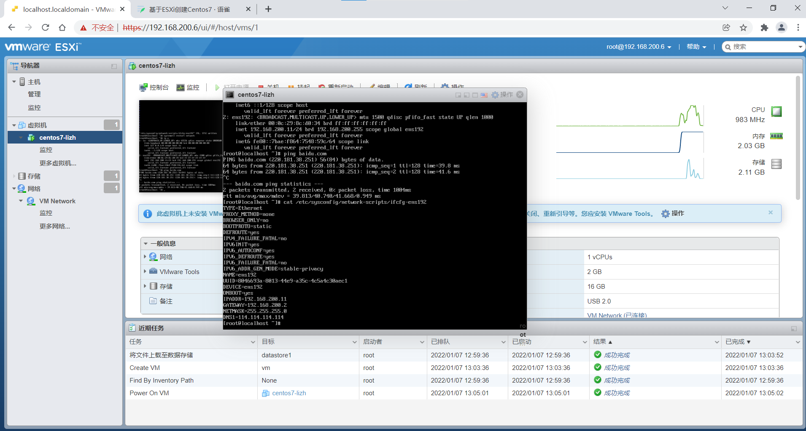Select centos7-lizh in the navigator tree
Viewport: 806px width, 431px height.
pos(57,138)
